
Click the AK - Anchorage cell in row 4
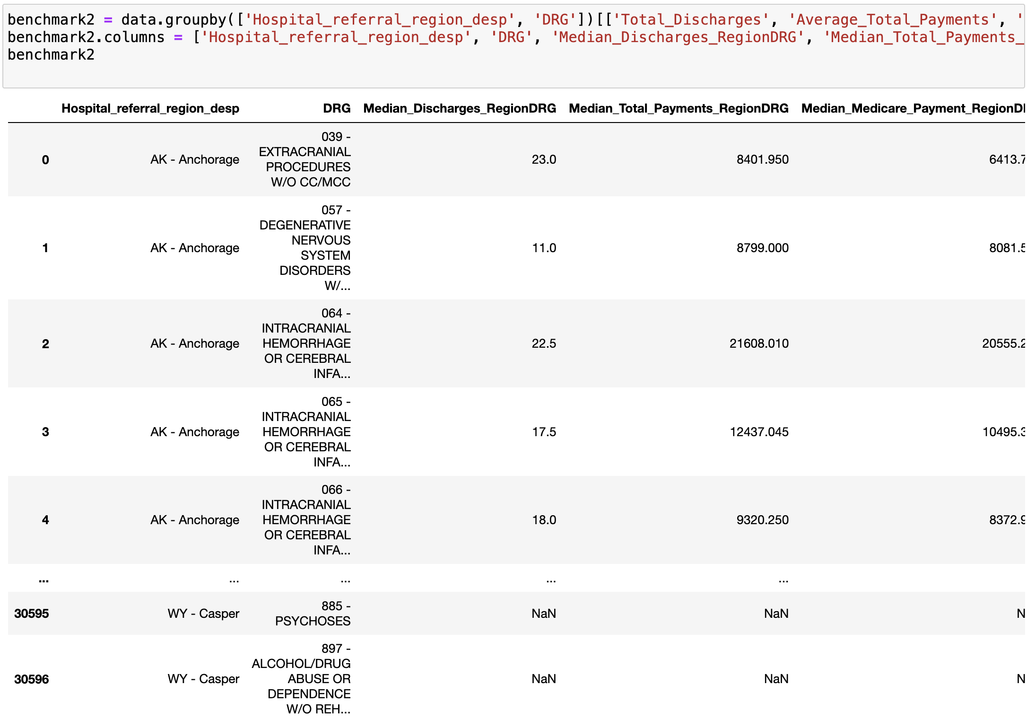[x=195, y=520]
